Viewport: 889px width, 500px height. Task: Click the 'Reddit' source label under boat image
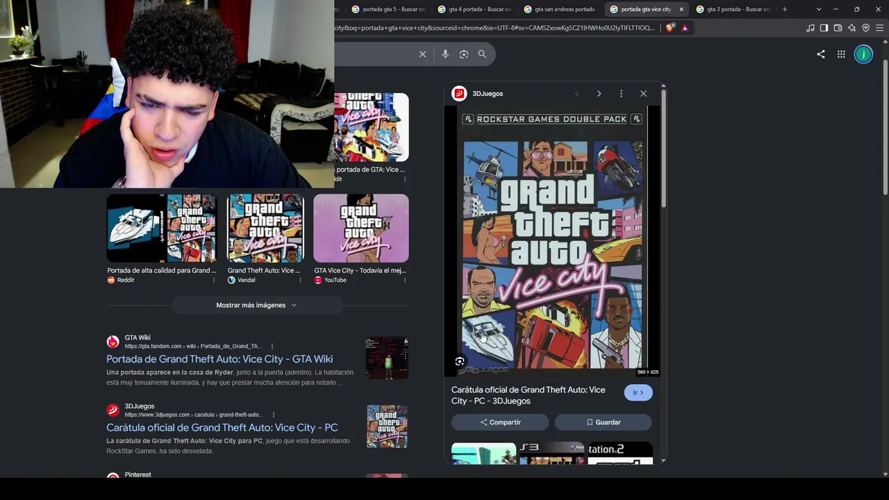(126, 280)
